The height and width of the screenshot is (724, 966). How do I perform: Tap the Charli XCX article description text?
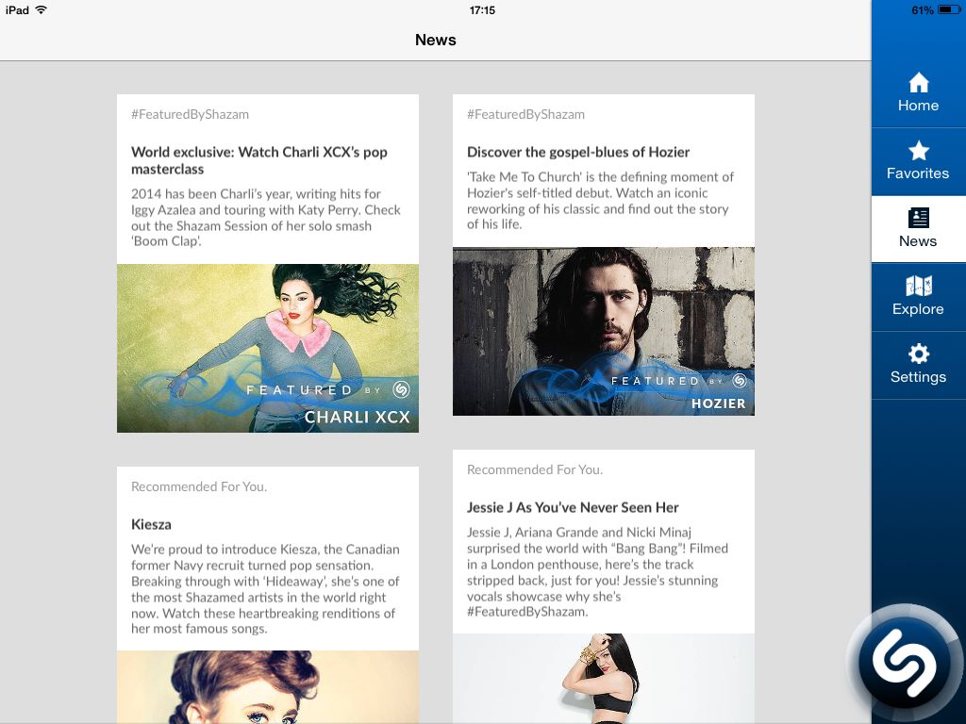coord(266,218)
